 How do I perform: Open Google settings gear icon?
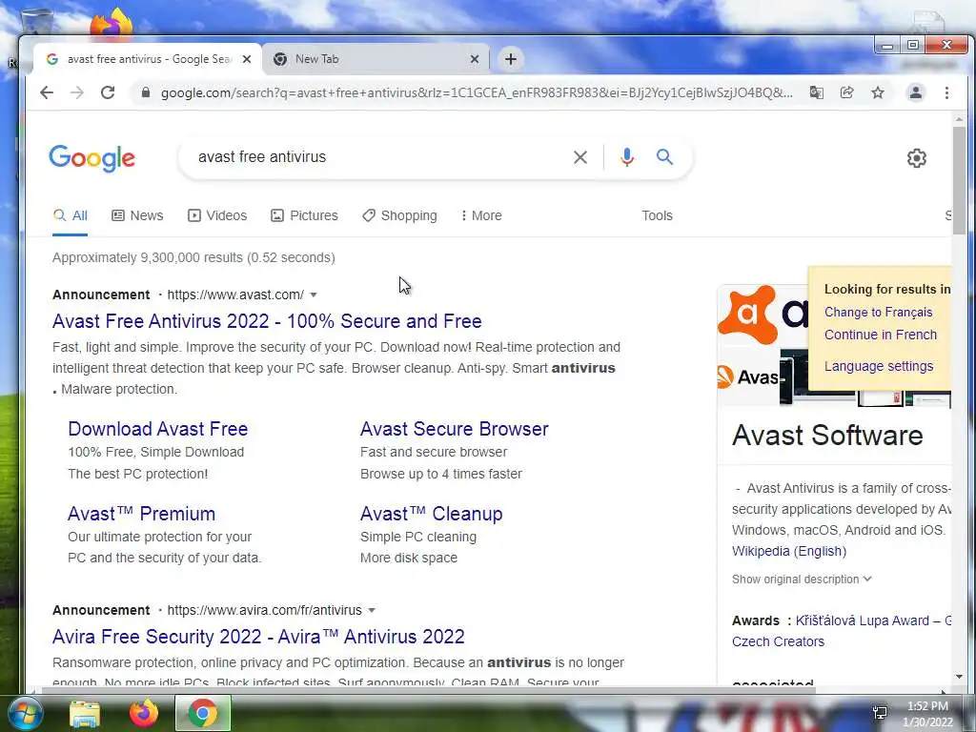click(x=916, y=158)
